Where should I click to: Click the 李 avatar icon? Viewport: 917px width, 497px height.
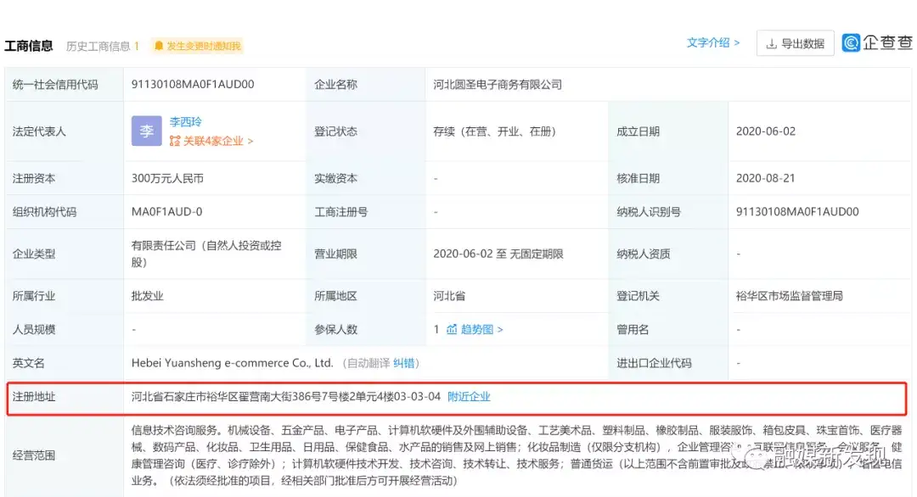click(146, 131)
